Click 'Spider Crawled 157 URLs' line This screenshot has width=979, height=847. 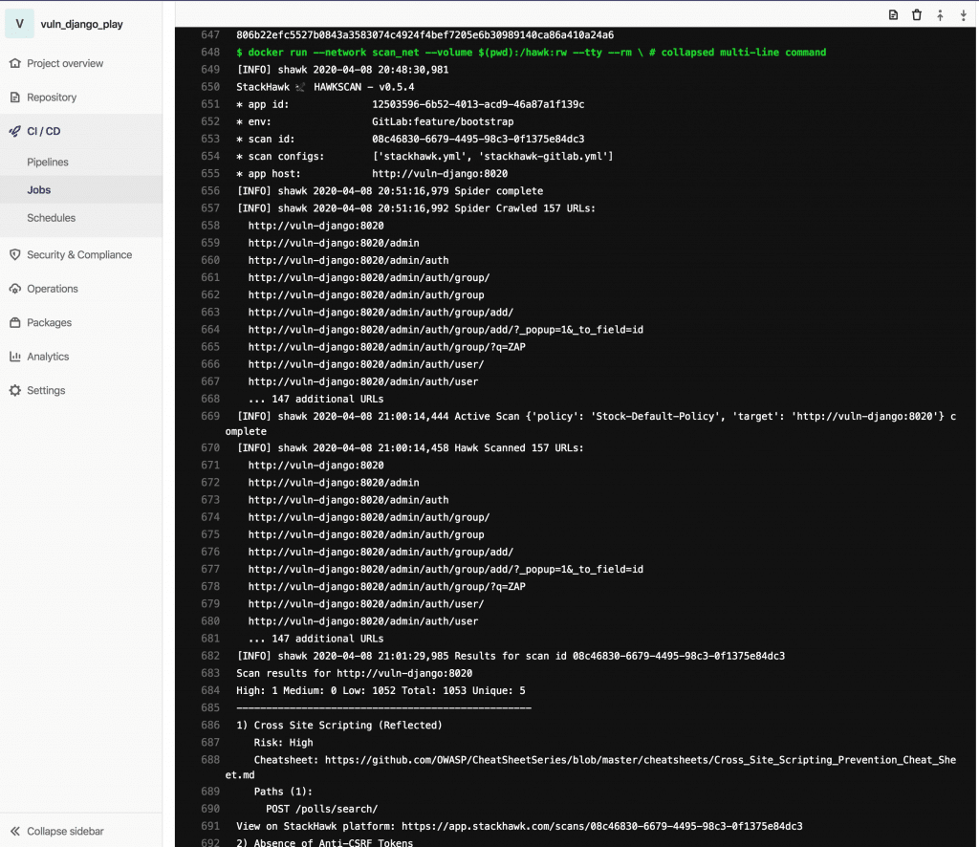point(416,208)
